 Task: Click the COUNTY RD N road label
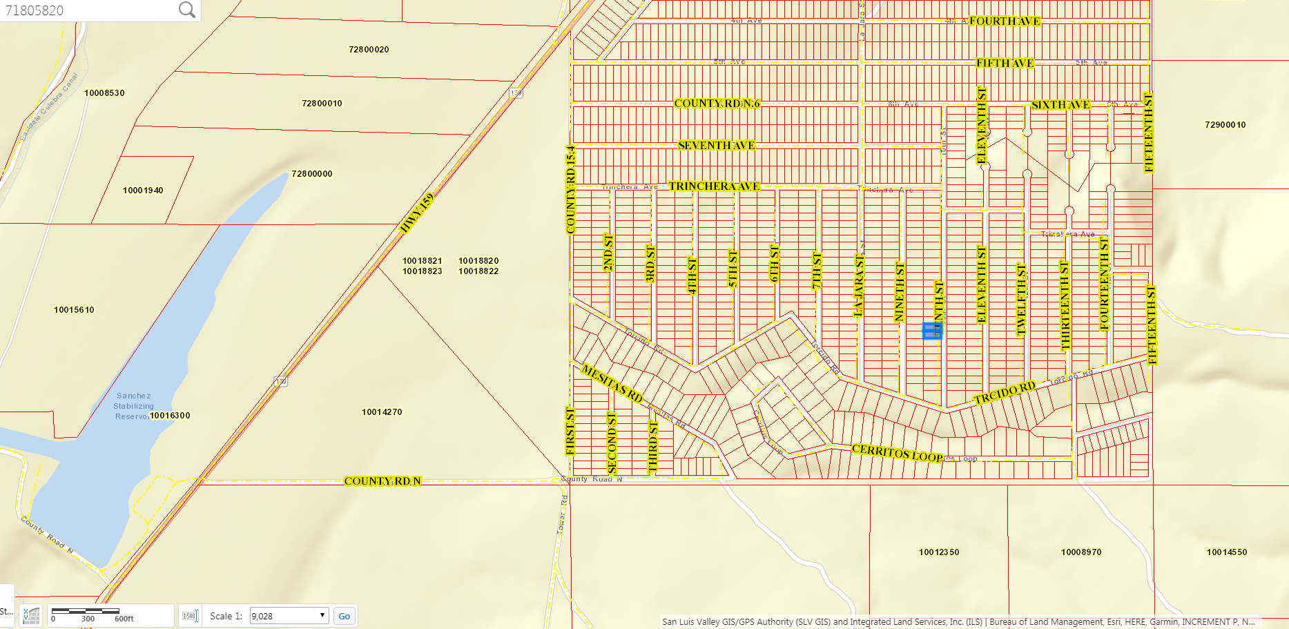click(382, 481)
